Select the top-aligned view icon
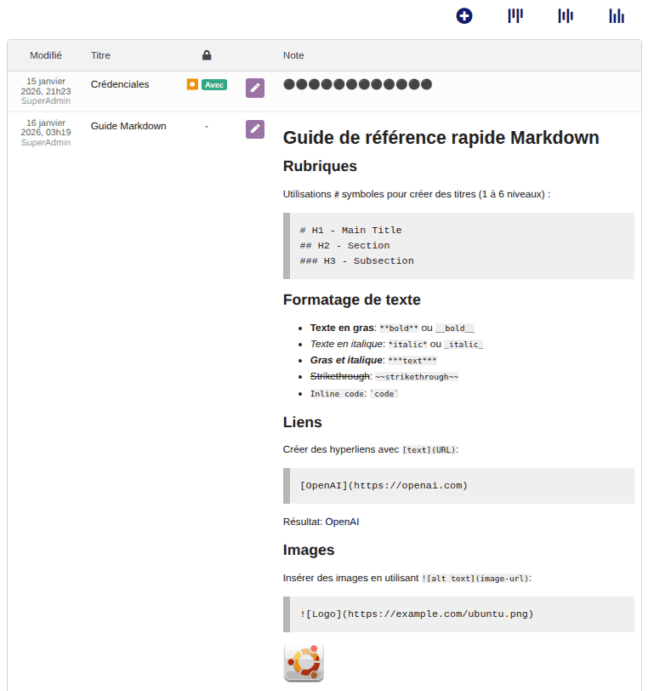 pyautogui.click(x=515, y=15)
